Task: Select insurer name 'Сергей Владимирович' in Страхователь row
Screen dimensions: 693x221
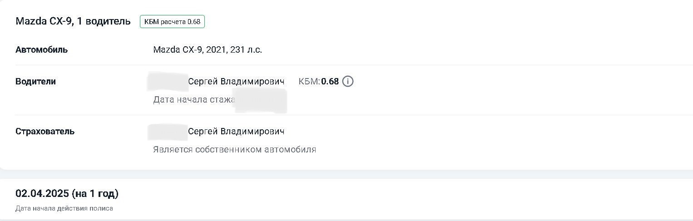Action: tap(236, 132)
